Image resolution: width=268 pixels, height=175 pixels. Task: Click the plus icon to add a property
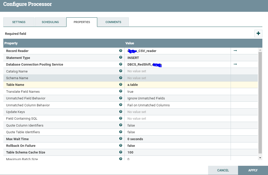point(258,33)
